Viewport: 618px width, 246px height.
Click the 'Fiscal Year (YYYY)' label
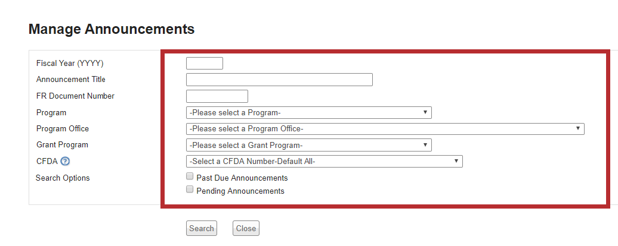74,64
